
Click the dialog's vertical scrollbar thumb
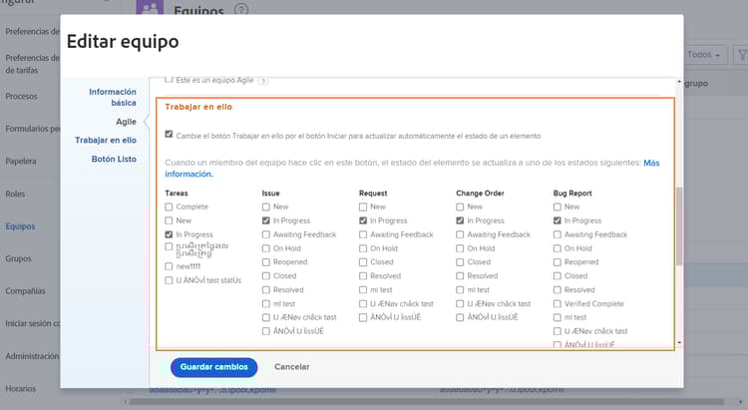679,225
